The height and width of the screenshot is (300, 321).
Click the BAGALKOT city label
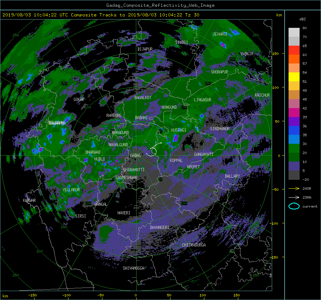(143, 98)
